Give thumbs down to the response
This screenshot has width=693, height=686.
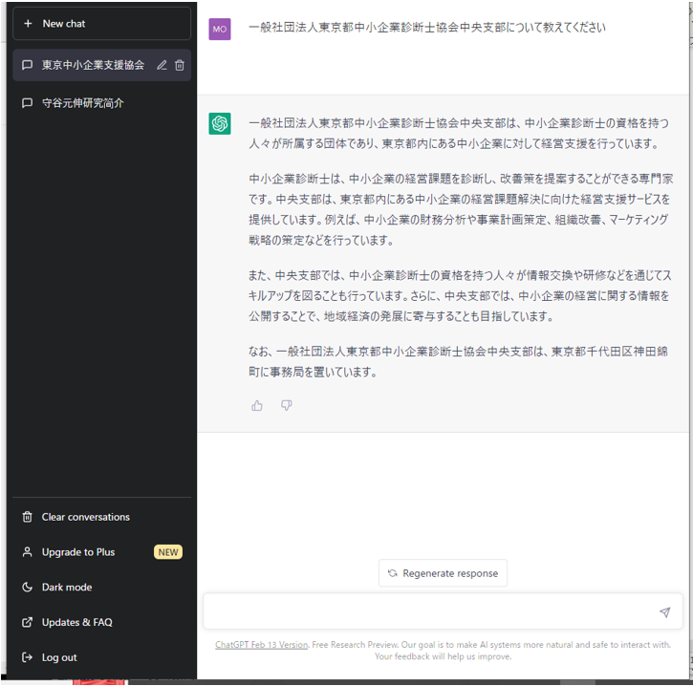point(287,405)
